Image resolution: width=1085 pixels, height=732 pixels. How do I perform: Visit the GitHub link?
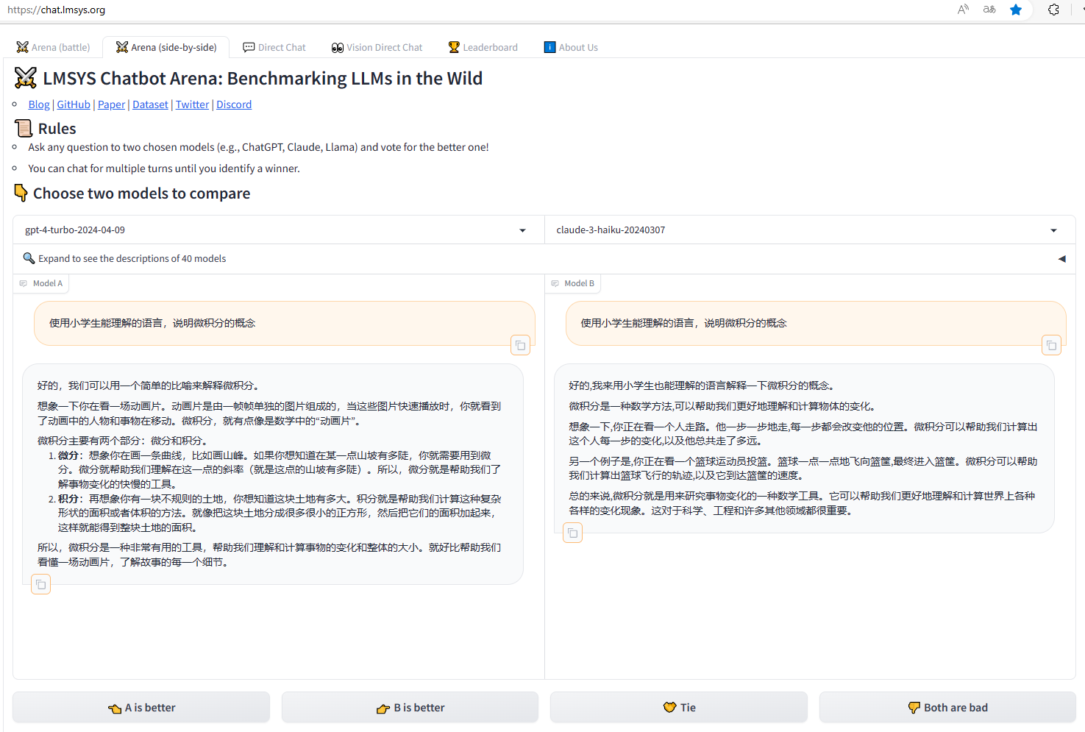click(74, 104)
